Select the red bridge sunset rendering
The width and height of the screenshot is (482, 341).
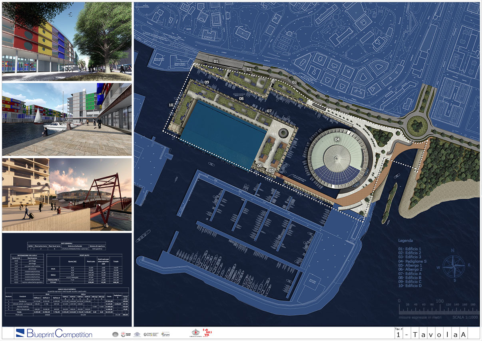(67, 195)
